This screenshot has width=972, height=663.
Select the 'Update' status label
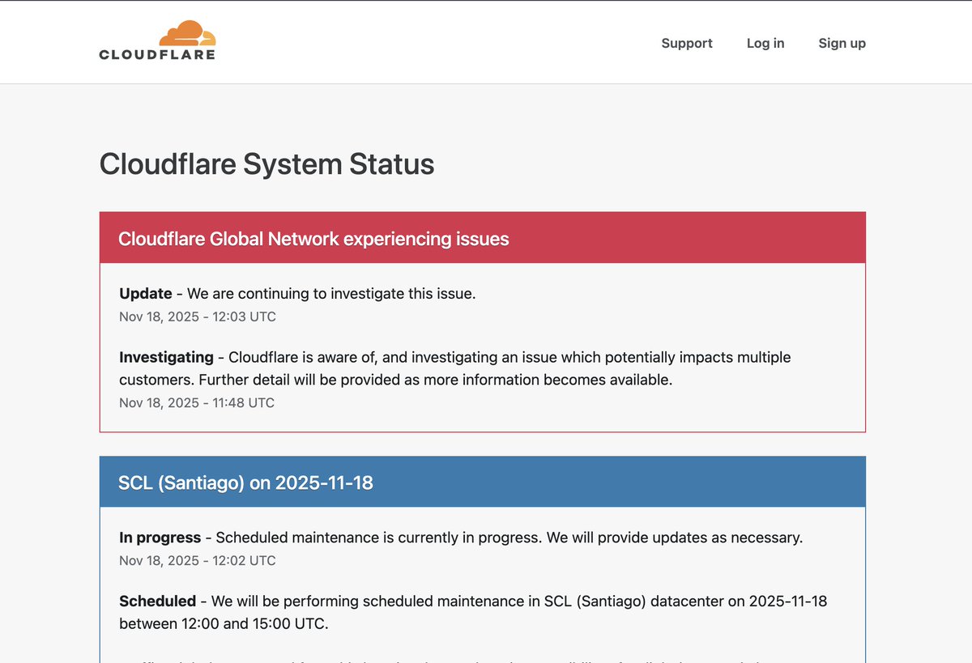[x=146, y=294]
